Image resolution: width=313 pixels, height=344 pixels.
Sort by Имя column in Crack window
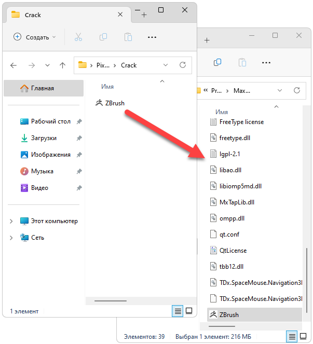[107, 87]
